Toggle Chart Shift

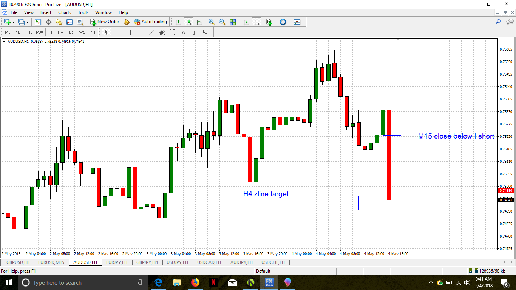pos(256,22)
